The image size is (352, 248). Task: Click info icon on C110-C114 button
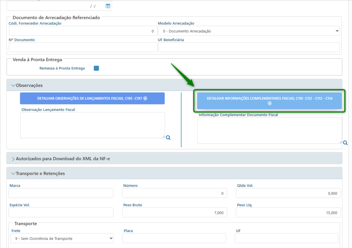point(269,103)
